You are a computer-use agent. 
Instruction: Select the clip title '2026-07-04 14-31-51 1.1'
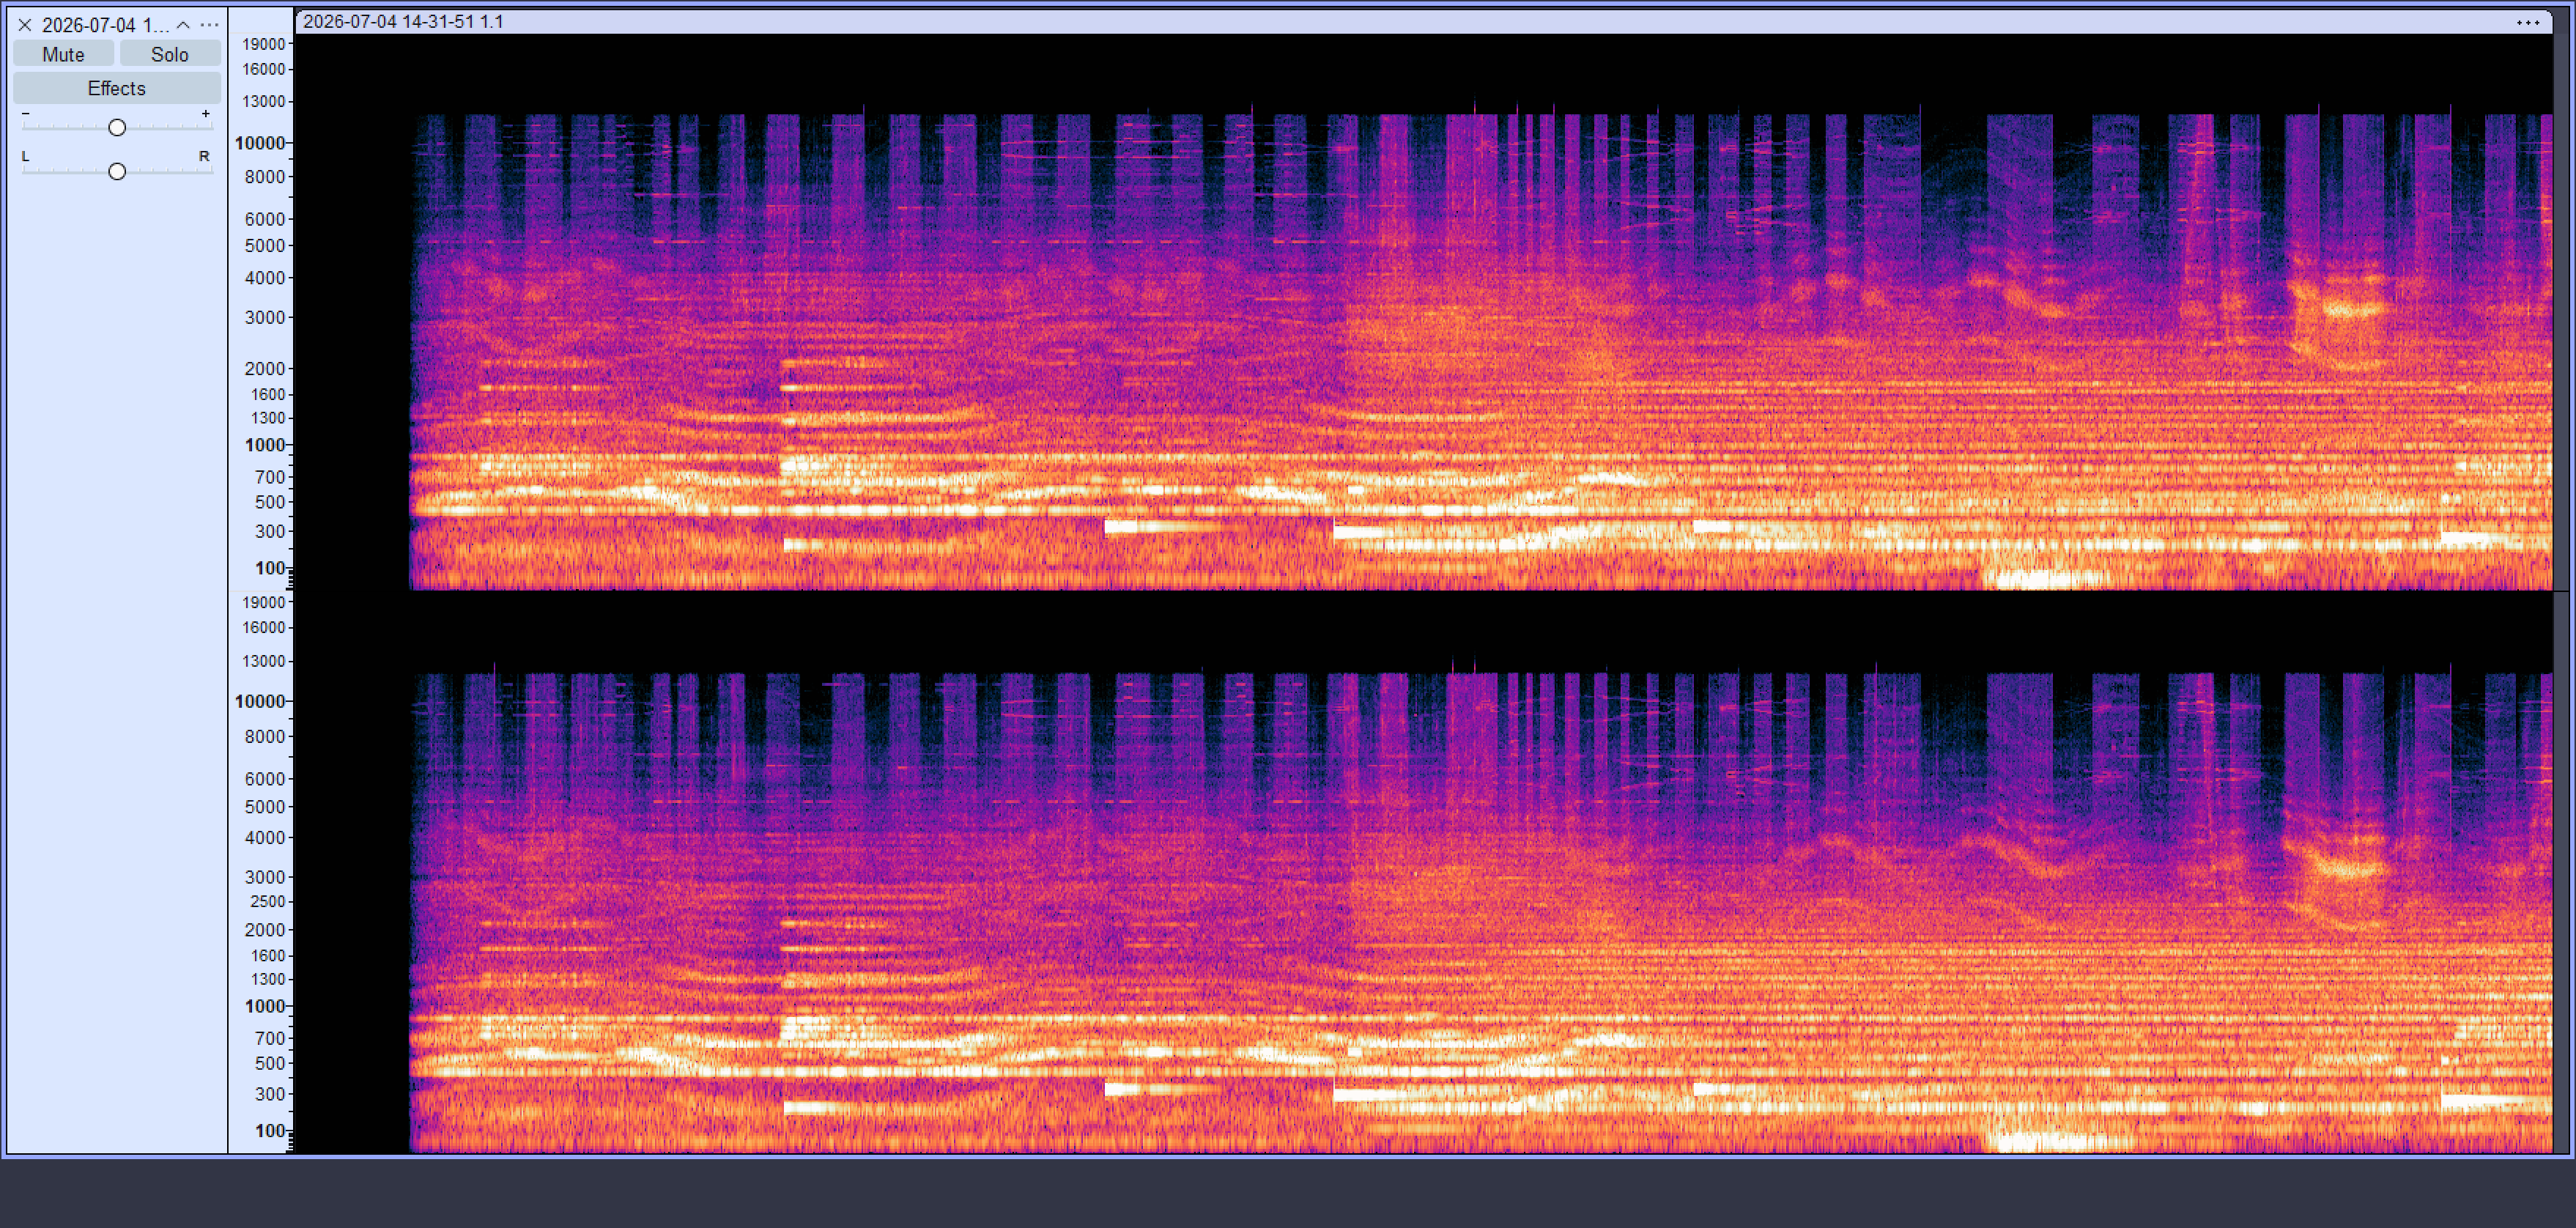(403, 22)
